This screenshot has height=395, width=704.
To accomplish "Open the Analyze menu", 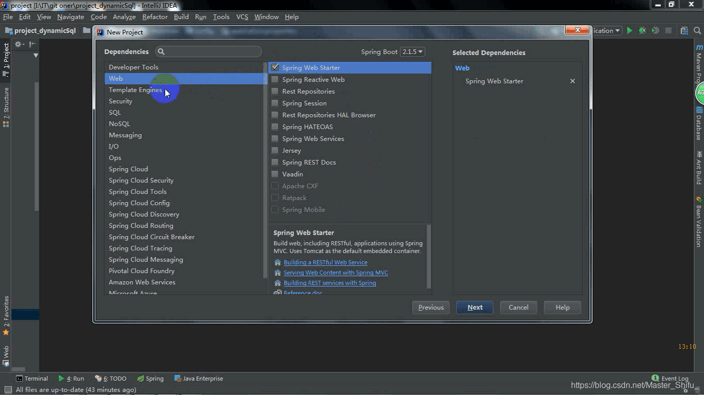I will [x=124, y=16].
